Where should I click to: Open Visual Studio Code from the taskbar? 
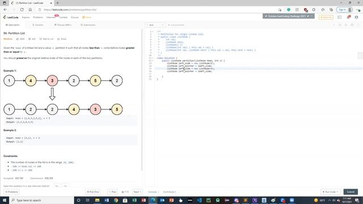tap(199, 200)
